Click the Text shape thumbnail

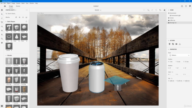click(9, 27)
